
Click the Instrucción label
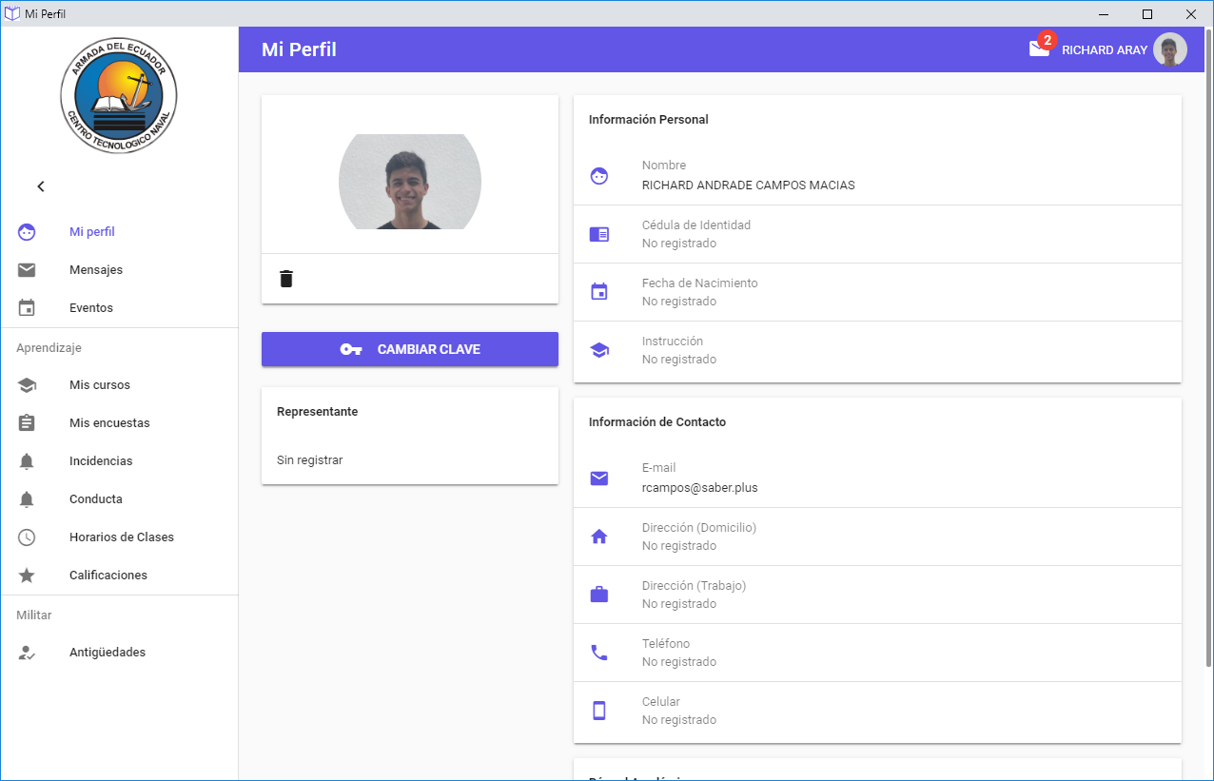tap(673, 342)
